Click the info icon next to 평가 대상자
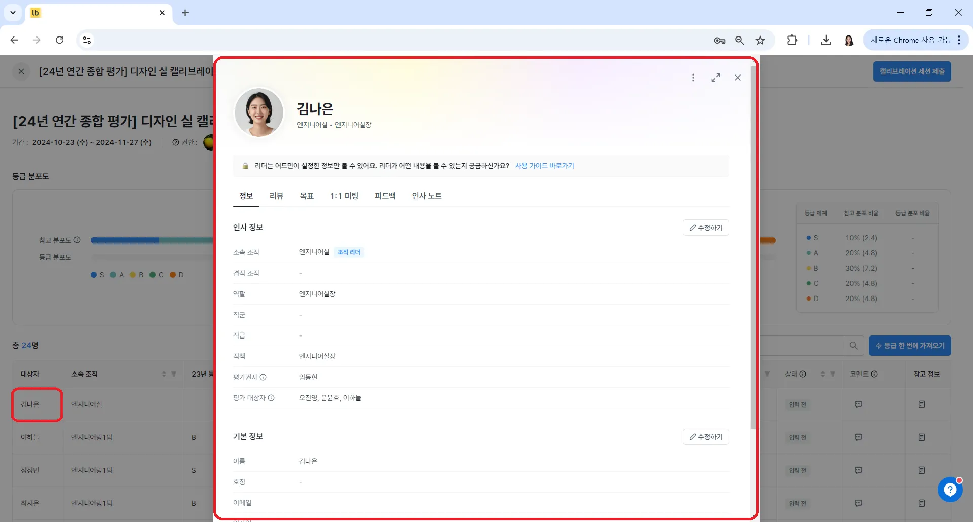 [x=271, y=398]
